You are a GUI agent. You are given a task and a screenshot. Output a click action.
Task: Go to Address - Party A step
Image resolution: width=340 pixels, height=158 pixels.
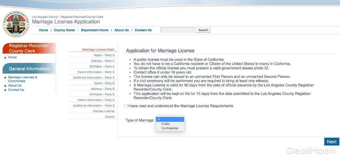(x=103, y=61)
